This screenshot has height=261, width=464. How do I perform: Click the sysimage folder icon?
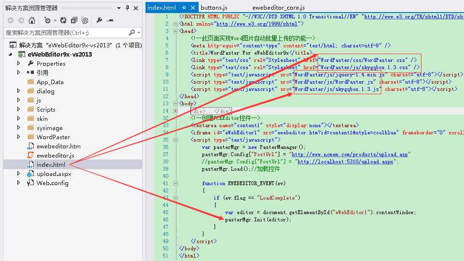click(x=30, y=128)
